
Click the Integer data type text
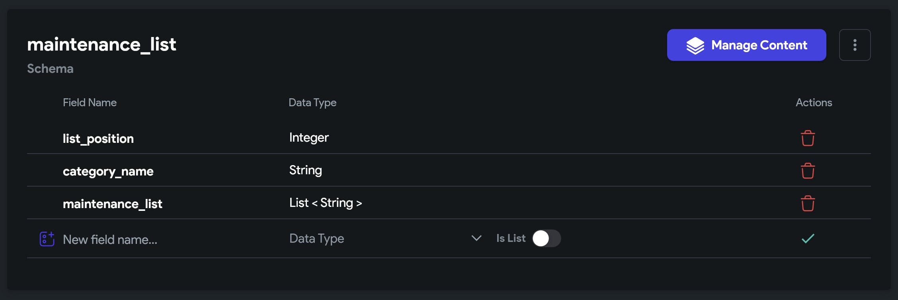coord(309,138)
